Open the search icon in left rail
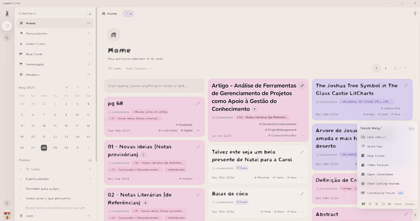 [7, 38]
